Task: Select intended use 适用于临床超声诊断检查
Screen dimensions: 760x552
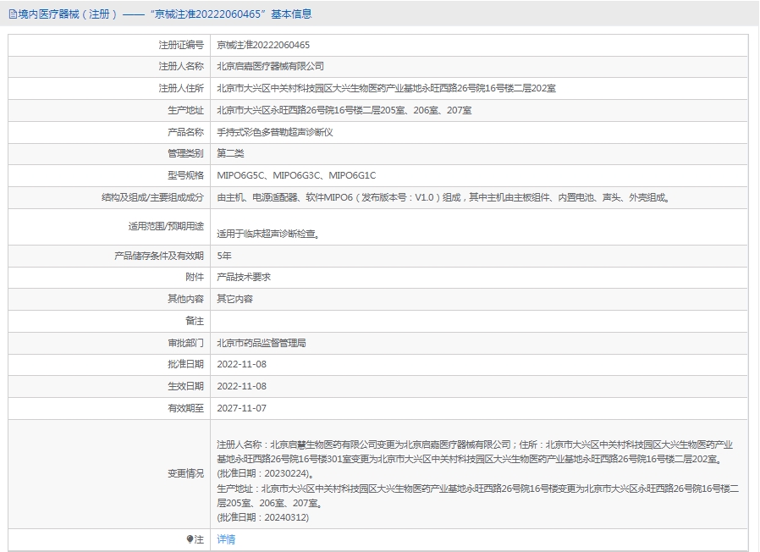Action: click(x=267, y=234)
